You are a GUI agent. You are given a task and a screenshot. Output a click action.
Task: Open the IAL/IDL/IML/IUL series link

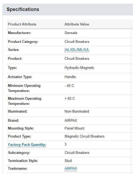point(77,50)
